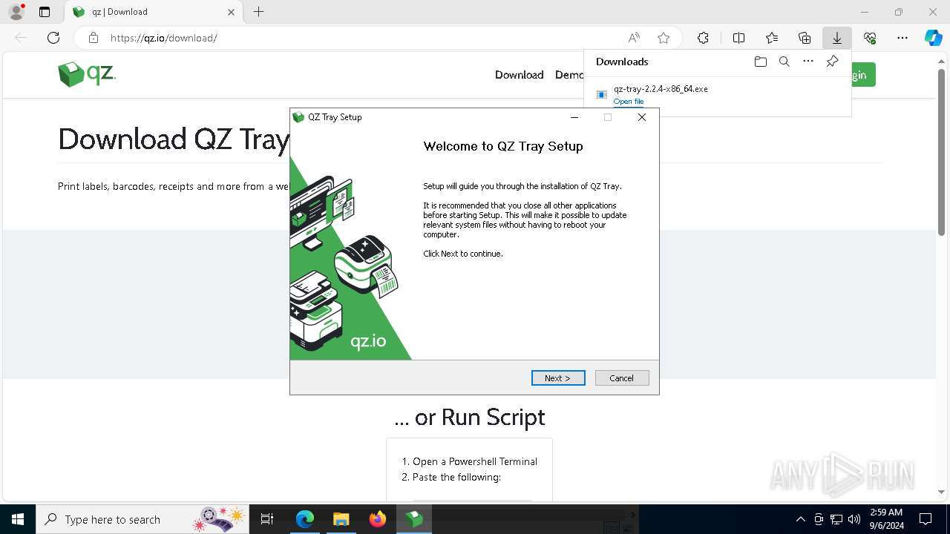Click Next in QZ Tray Setup
This screenshot has height=534, width=950.
point(558,378)
